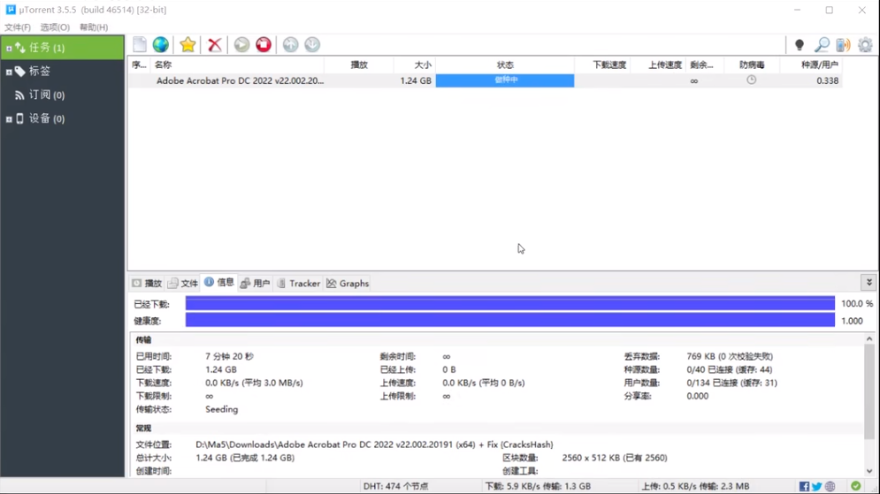Viewport: 880px width, 494px height.
Task: Sort by the 防病毒 column header
Action: point(752,65)
